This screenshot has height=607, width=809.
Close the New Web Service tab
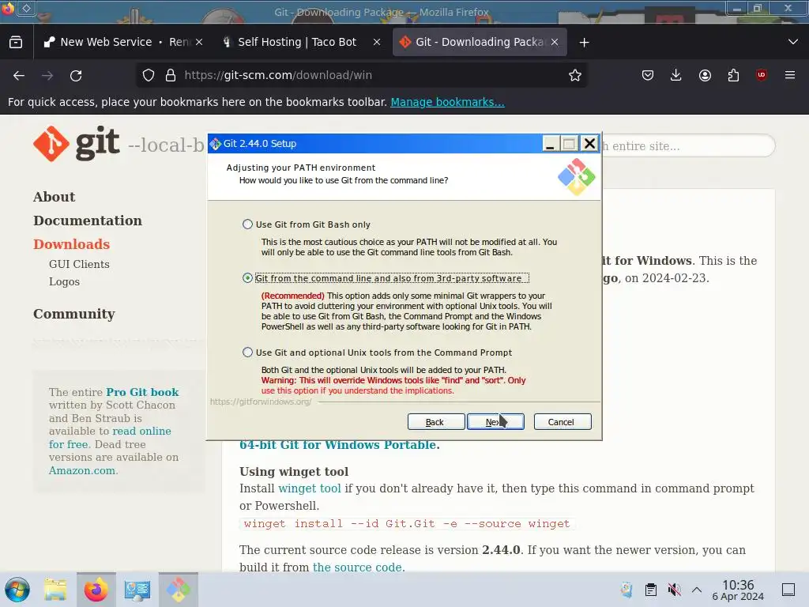199,42
